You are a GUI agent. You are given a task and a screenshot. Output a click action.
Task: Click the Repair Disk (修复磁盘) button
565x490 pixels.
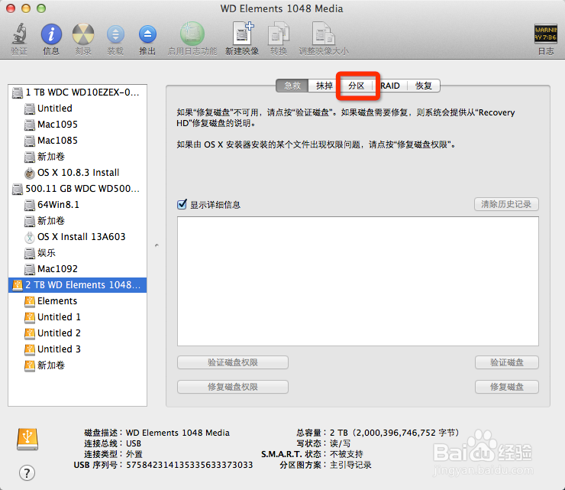tap(507, 387)
